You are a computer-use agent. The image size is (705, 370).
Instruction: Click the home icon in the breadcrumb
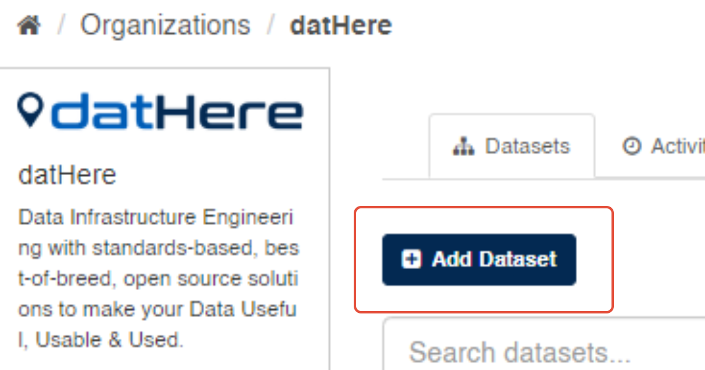click(x=29, y=26)
